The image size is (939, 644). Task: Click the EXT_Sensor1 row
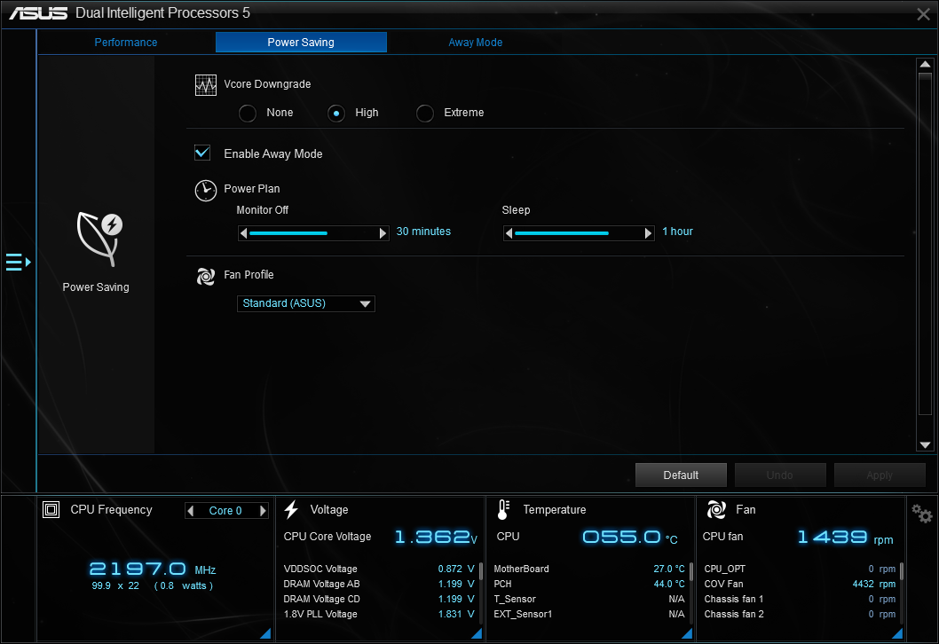click(x=589, y=614)
